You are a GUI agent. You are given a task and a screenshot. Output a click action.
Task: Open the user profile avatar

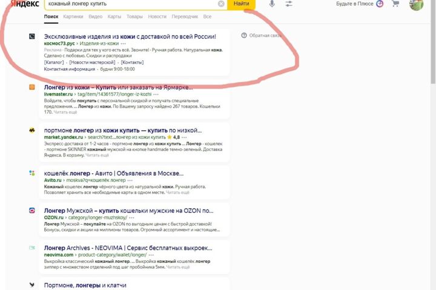(416, 4)
